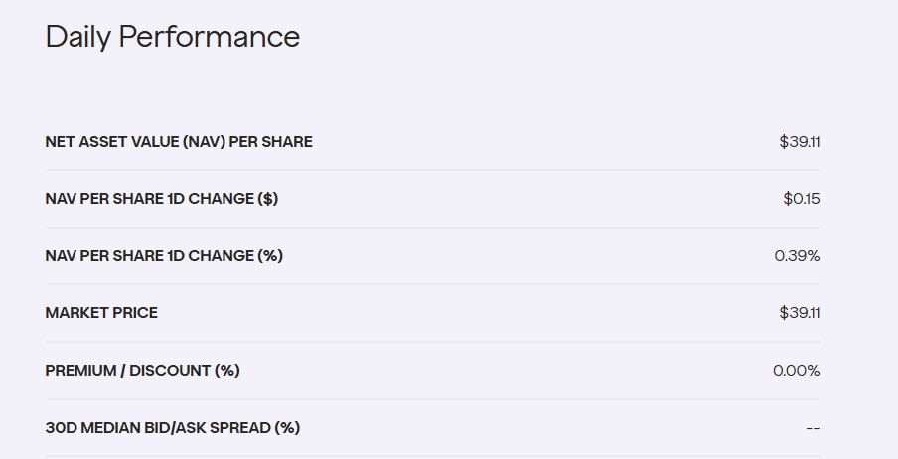Select the NAV Per Share 1D Change ($) label
The image size is (898, 459).
pyautogui.click(x=162, y=199)
